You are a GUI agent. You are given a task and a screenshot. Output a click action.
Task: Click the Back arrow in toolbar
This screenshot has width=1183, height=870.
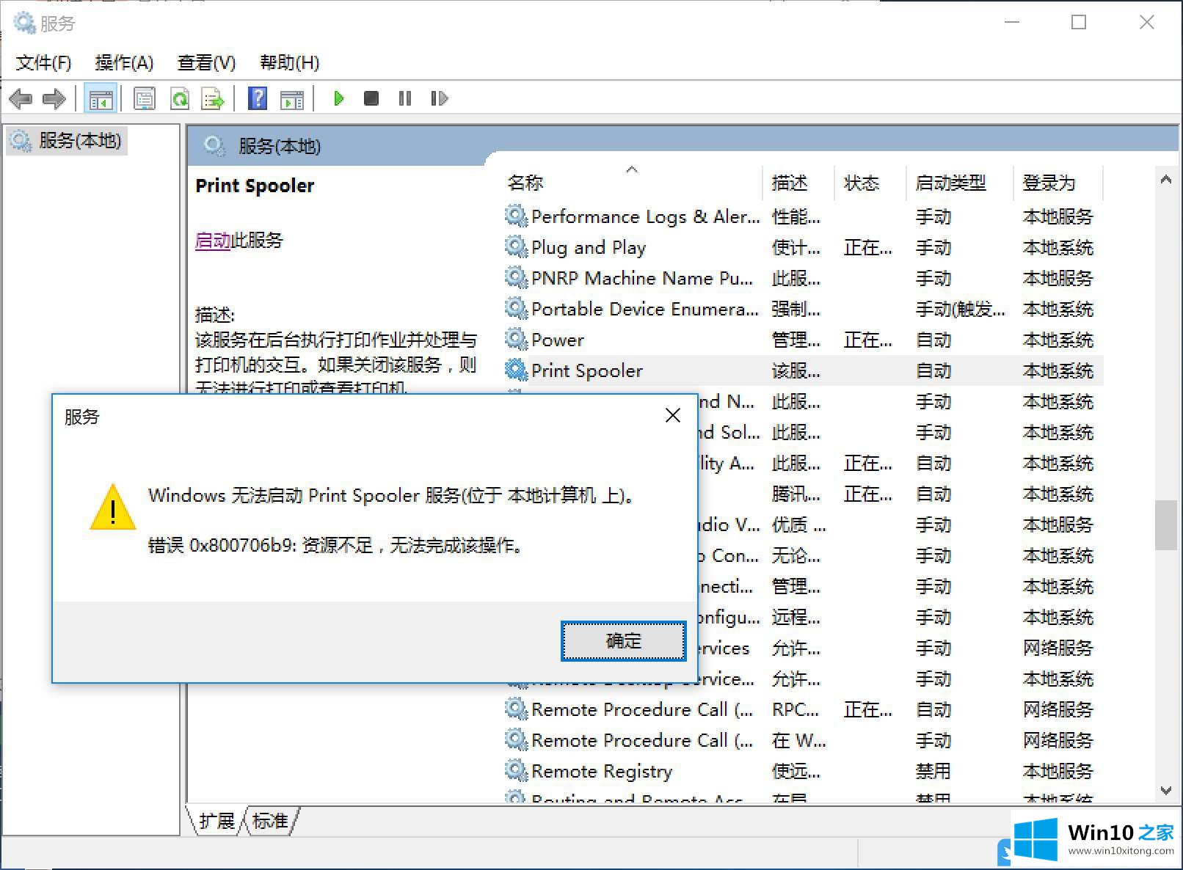coord(21,98)
